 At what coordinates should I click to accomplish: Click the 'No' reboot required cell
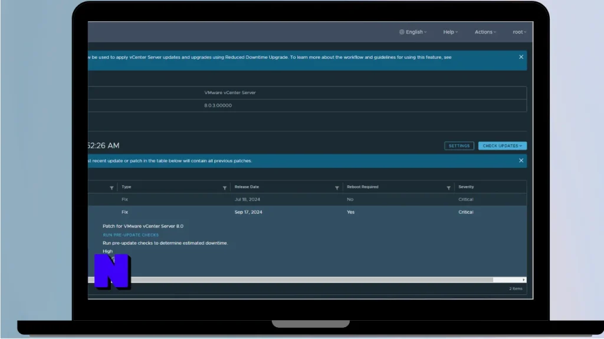(x=350, y=199)
